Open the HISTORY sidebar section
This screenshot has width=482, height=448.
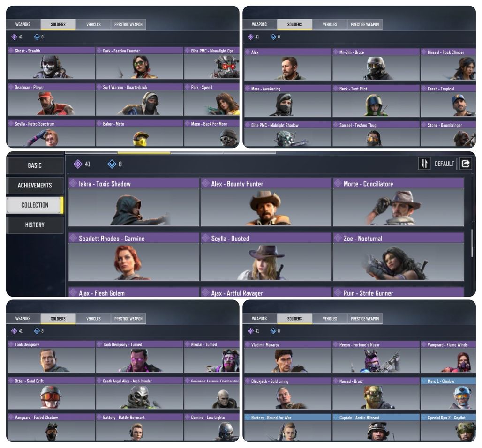pyautogui.click(x=35, y=225)
